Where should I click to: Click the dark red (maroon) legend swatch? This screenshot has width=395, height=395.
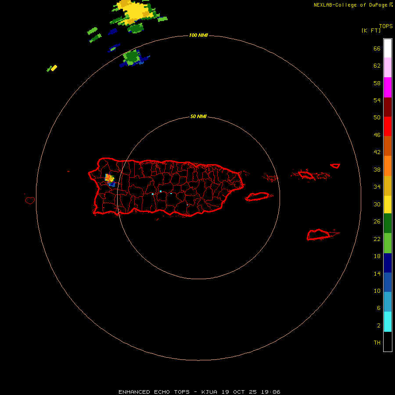tap(388, 107)
